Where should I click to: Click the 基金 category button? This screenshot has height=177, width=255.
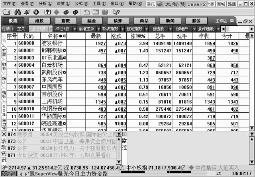[92, 21]
